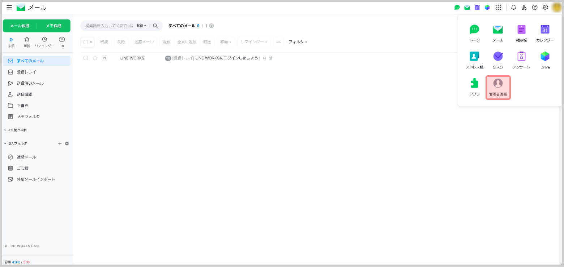Open the organization chart icon
Image resolution: width=564 pixels, height=267 pixels.
524,7
